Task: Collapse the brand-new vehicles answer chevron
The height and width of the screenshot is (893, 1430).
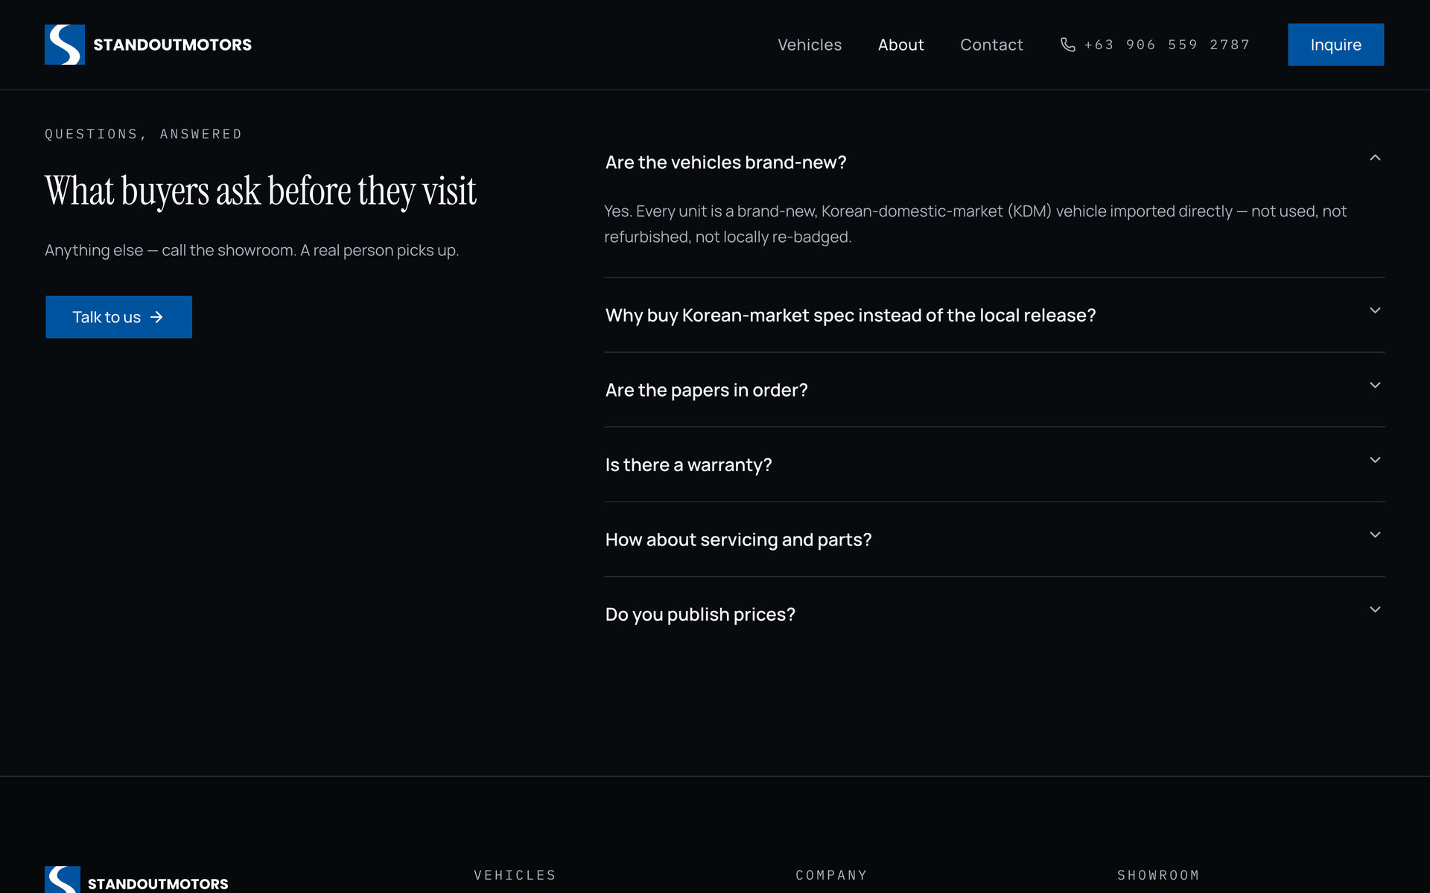Action: [1375, 158]
